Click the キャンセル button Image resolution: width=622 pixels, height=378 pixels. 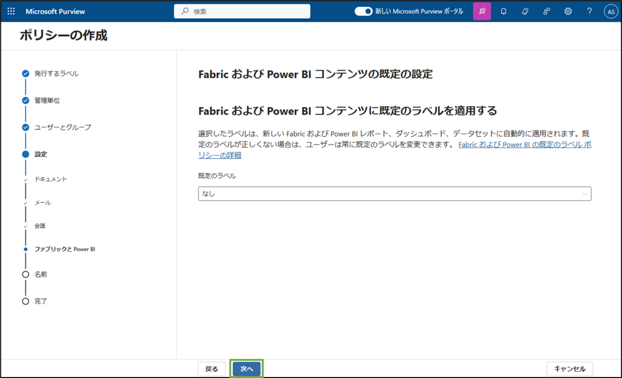tap(570, 369)
